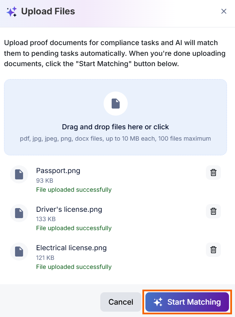Start matching the uploaded documents
The width and height of the screenshot is (235, 317).
click(x=187, y=302)
